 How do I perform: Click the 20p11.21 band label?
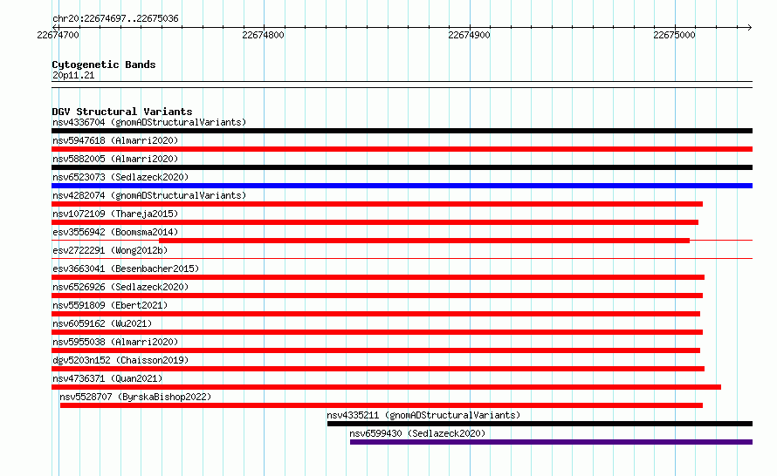coord(73,75)
